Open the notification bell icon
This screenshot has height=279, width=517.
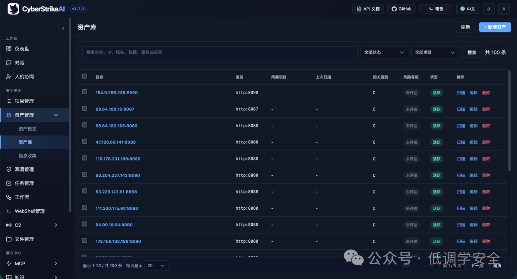(489, 9)
